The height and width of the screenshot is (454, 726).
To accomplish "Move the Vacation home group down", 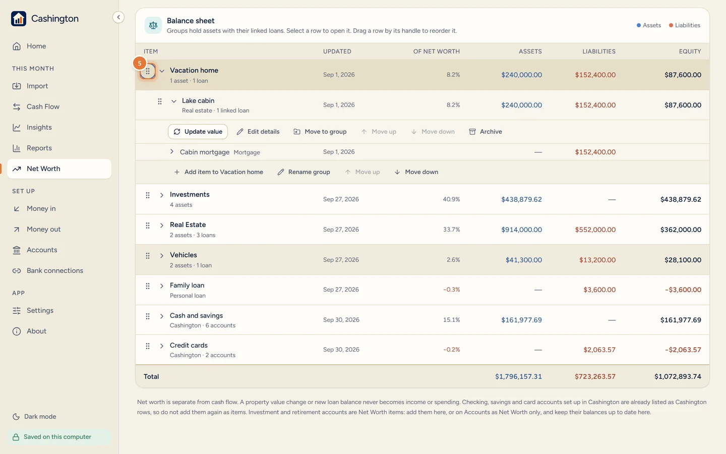I will (x=416, y=172).
